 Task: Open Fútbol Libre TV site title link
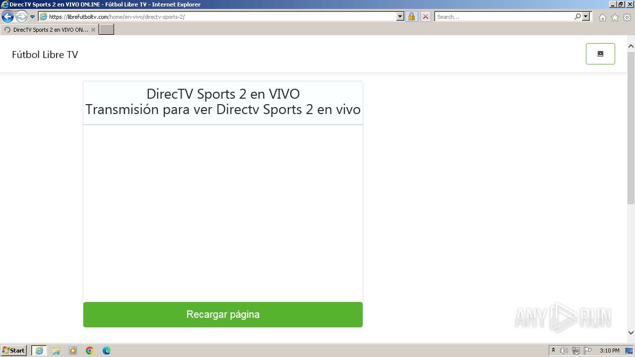pos(45,55)
